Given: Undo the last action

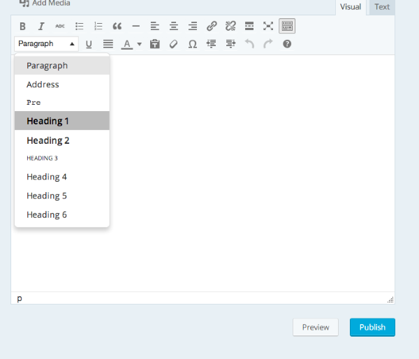Looking at the screenshot, I should coord(249,44).
